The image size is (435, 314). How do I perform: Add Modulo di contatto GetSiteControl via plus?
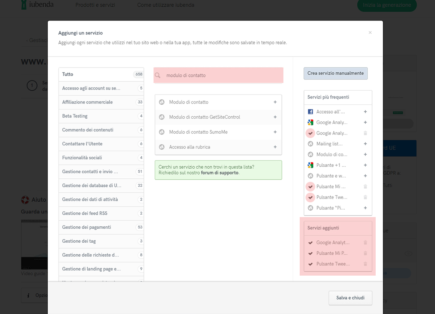pyautogui.click(x=275, y=117)
